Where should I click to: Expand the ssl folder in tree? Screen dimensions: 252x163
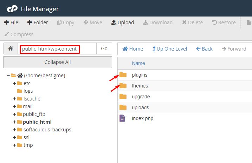pyautogui.click(x=14, y=137)
